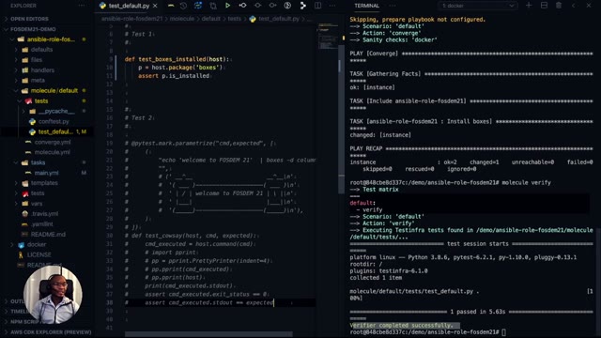Click the yellow toolbar icon beside the tab
The image size is (601, 338).
tap(171, 6)
